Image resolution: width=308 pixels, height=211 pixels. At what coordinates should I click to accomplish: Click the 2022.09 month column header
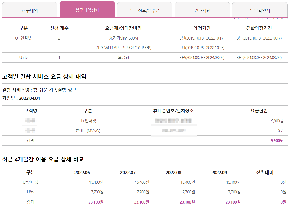coord(219,173)
